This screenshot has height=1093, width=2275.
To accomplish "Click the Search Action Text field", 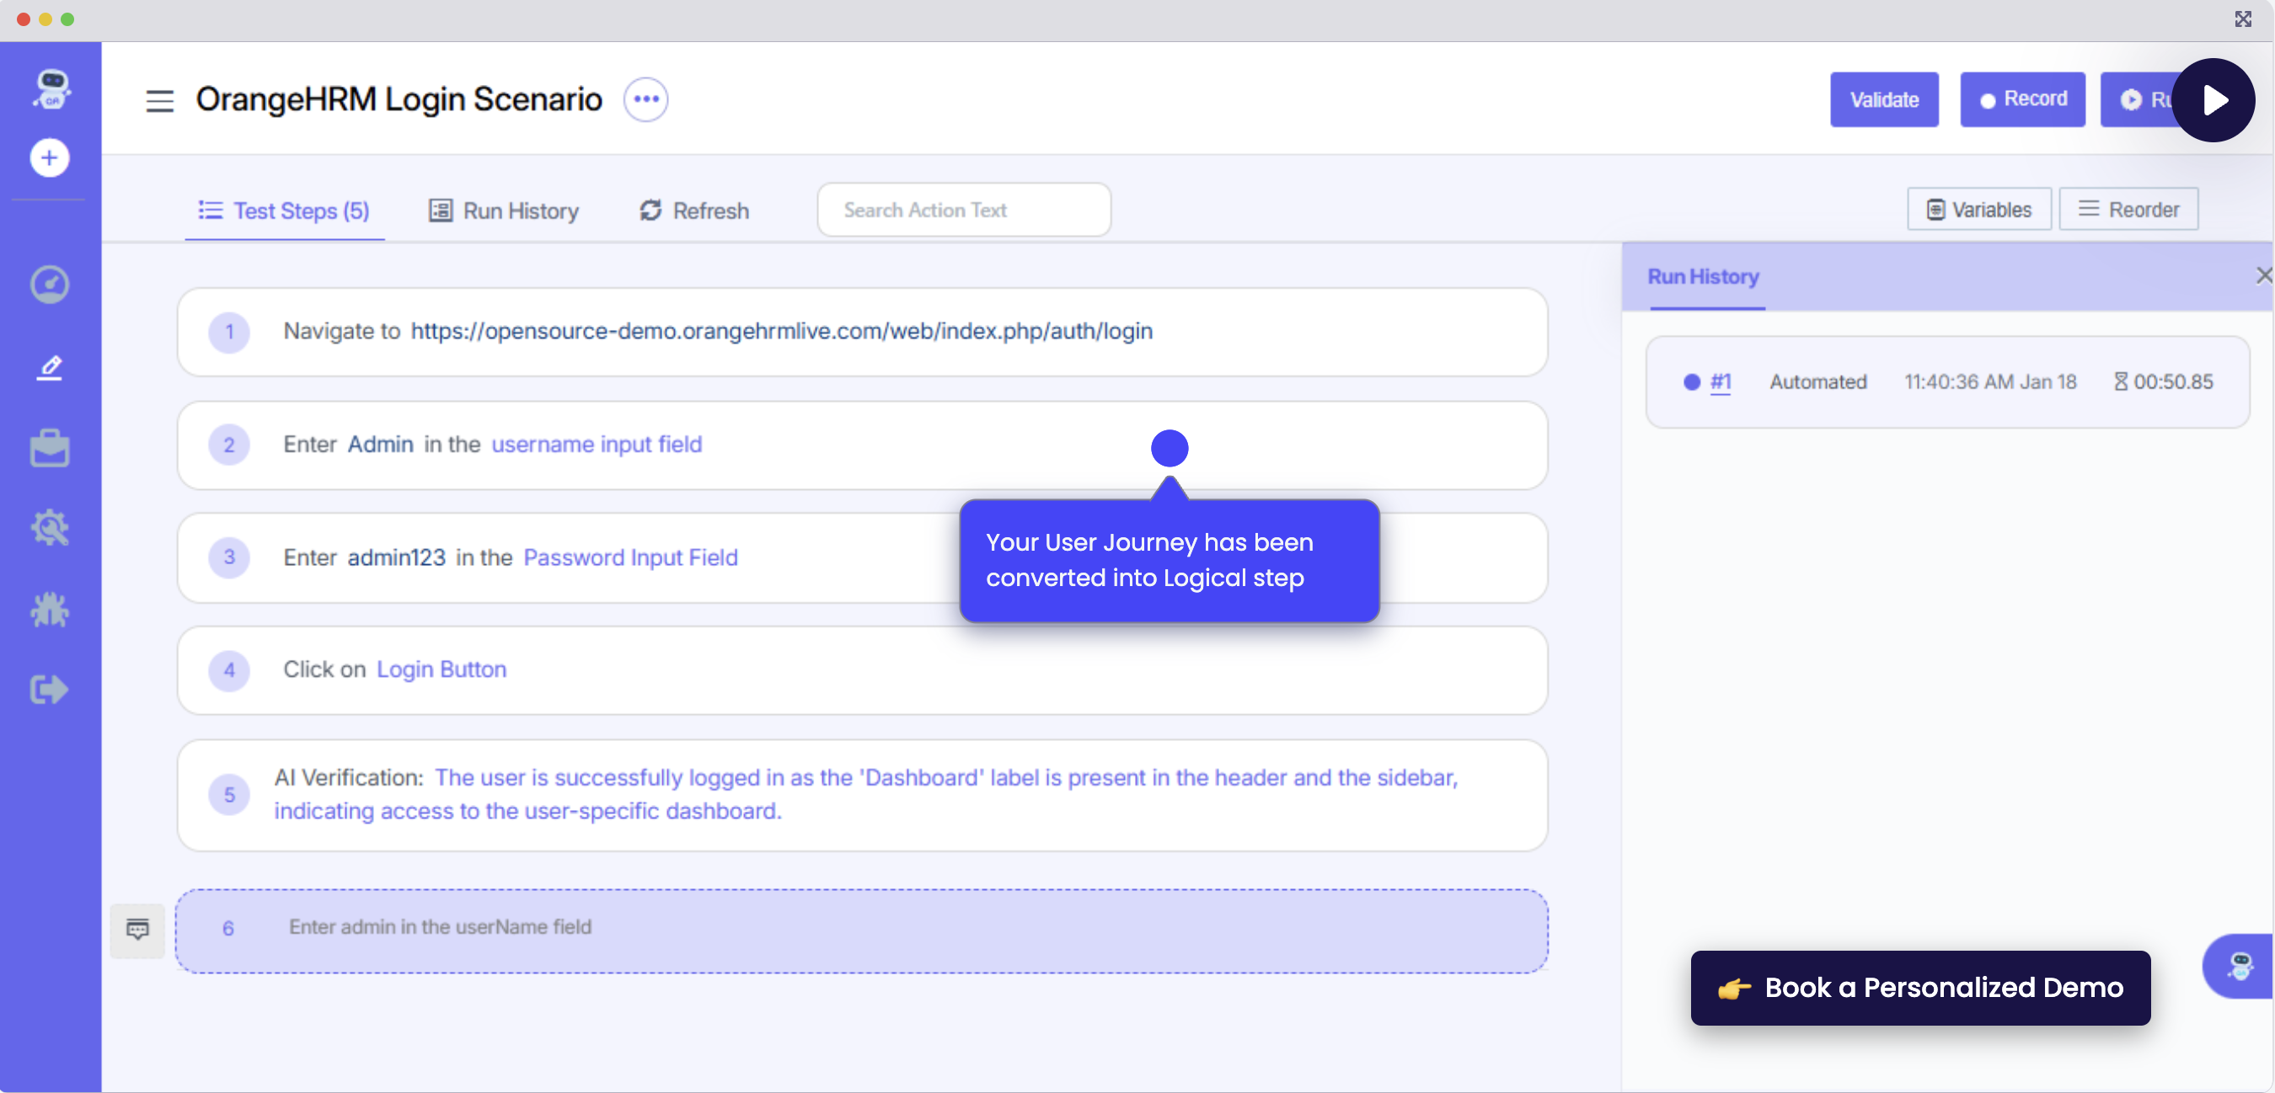I will pyautogui.click(x=964, y=211).
